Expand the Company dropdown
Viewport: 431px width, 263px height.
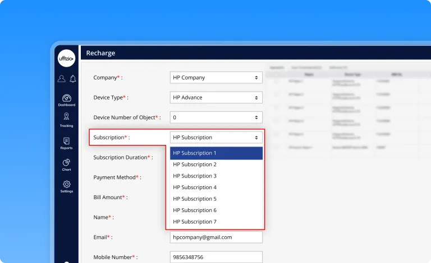(216, 78)
